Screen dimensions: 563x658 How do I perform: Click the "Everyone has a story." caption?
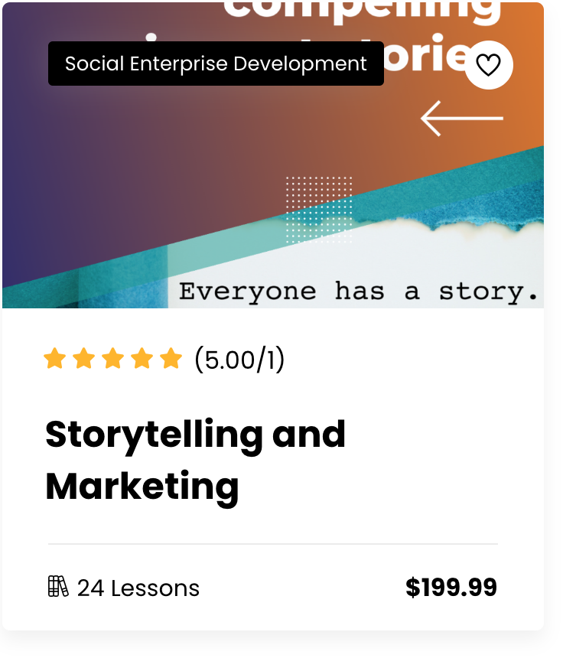tap(360, 292)
